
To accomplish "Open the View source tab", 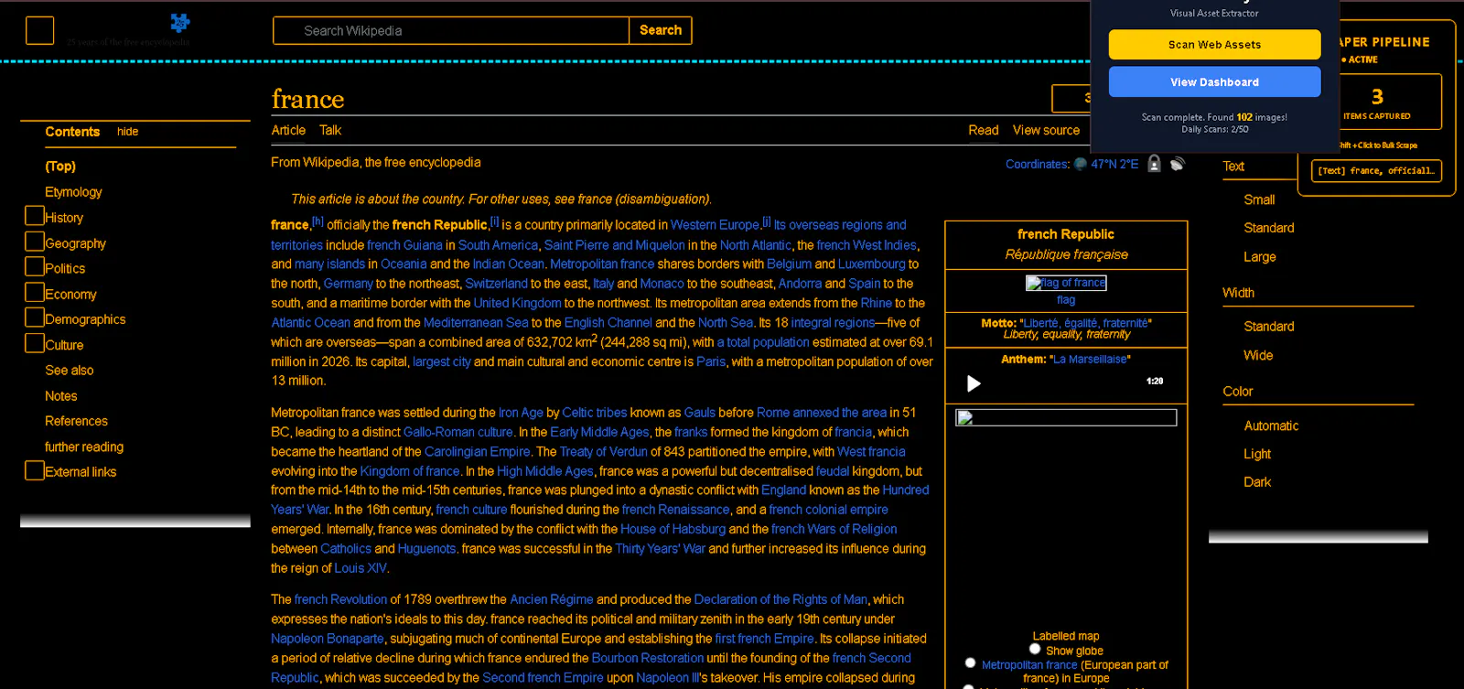I will [1046, 130].
